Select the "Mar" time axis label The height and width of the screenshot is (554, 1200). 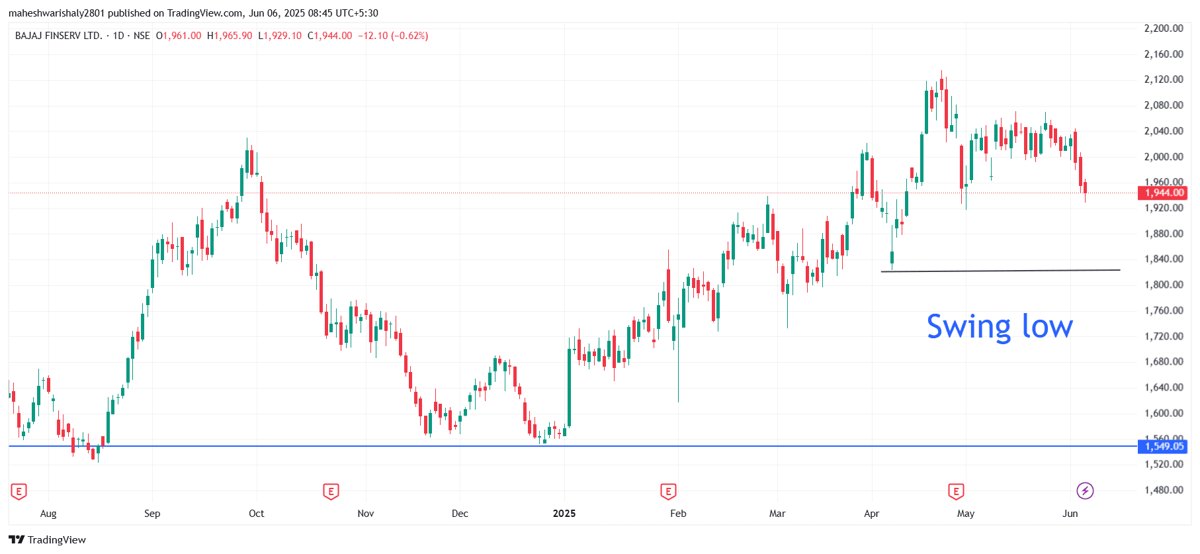pos(777,514)
